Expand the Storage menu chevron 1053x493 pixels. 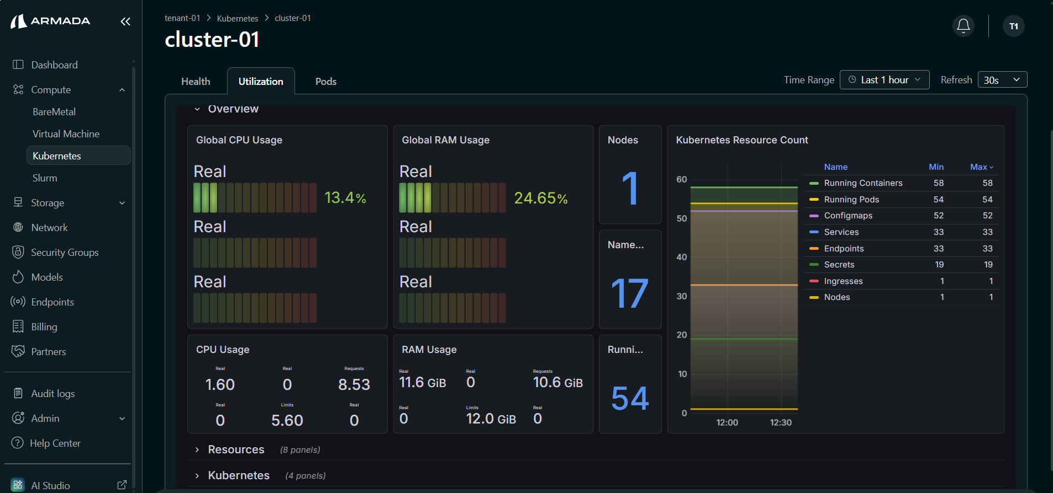tap(122, 203)
